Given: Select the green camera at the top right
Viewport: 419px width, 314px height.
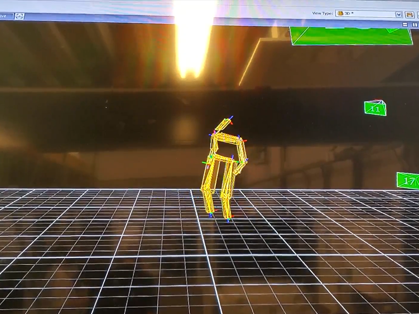Looking at the screenshot, I should tap(351, 36).
